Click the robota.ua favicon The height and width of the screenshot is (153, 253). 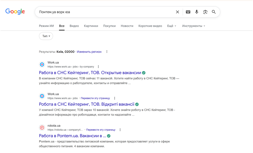coord(42,127)
